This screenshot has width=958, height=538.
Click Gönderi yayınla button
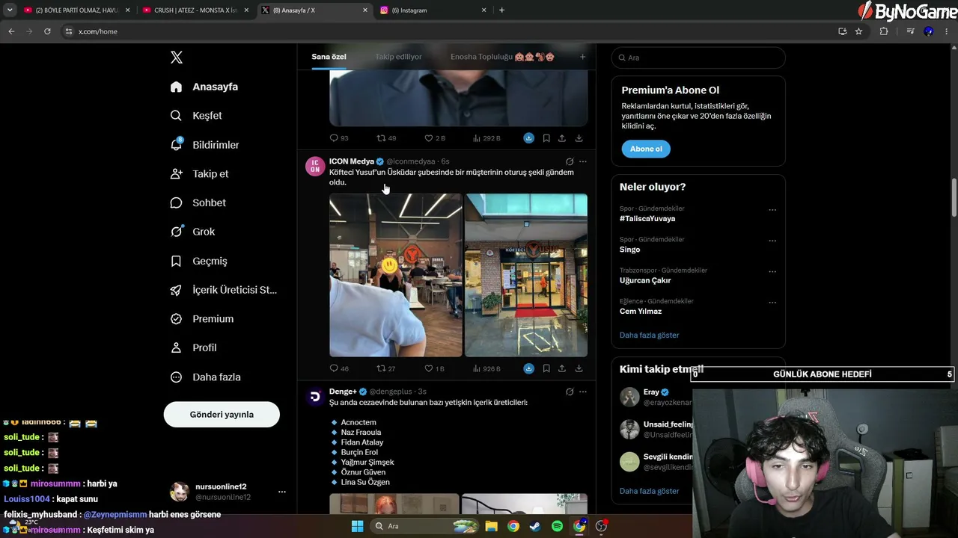point(222,415)
